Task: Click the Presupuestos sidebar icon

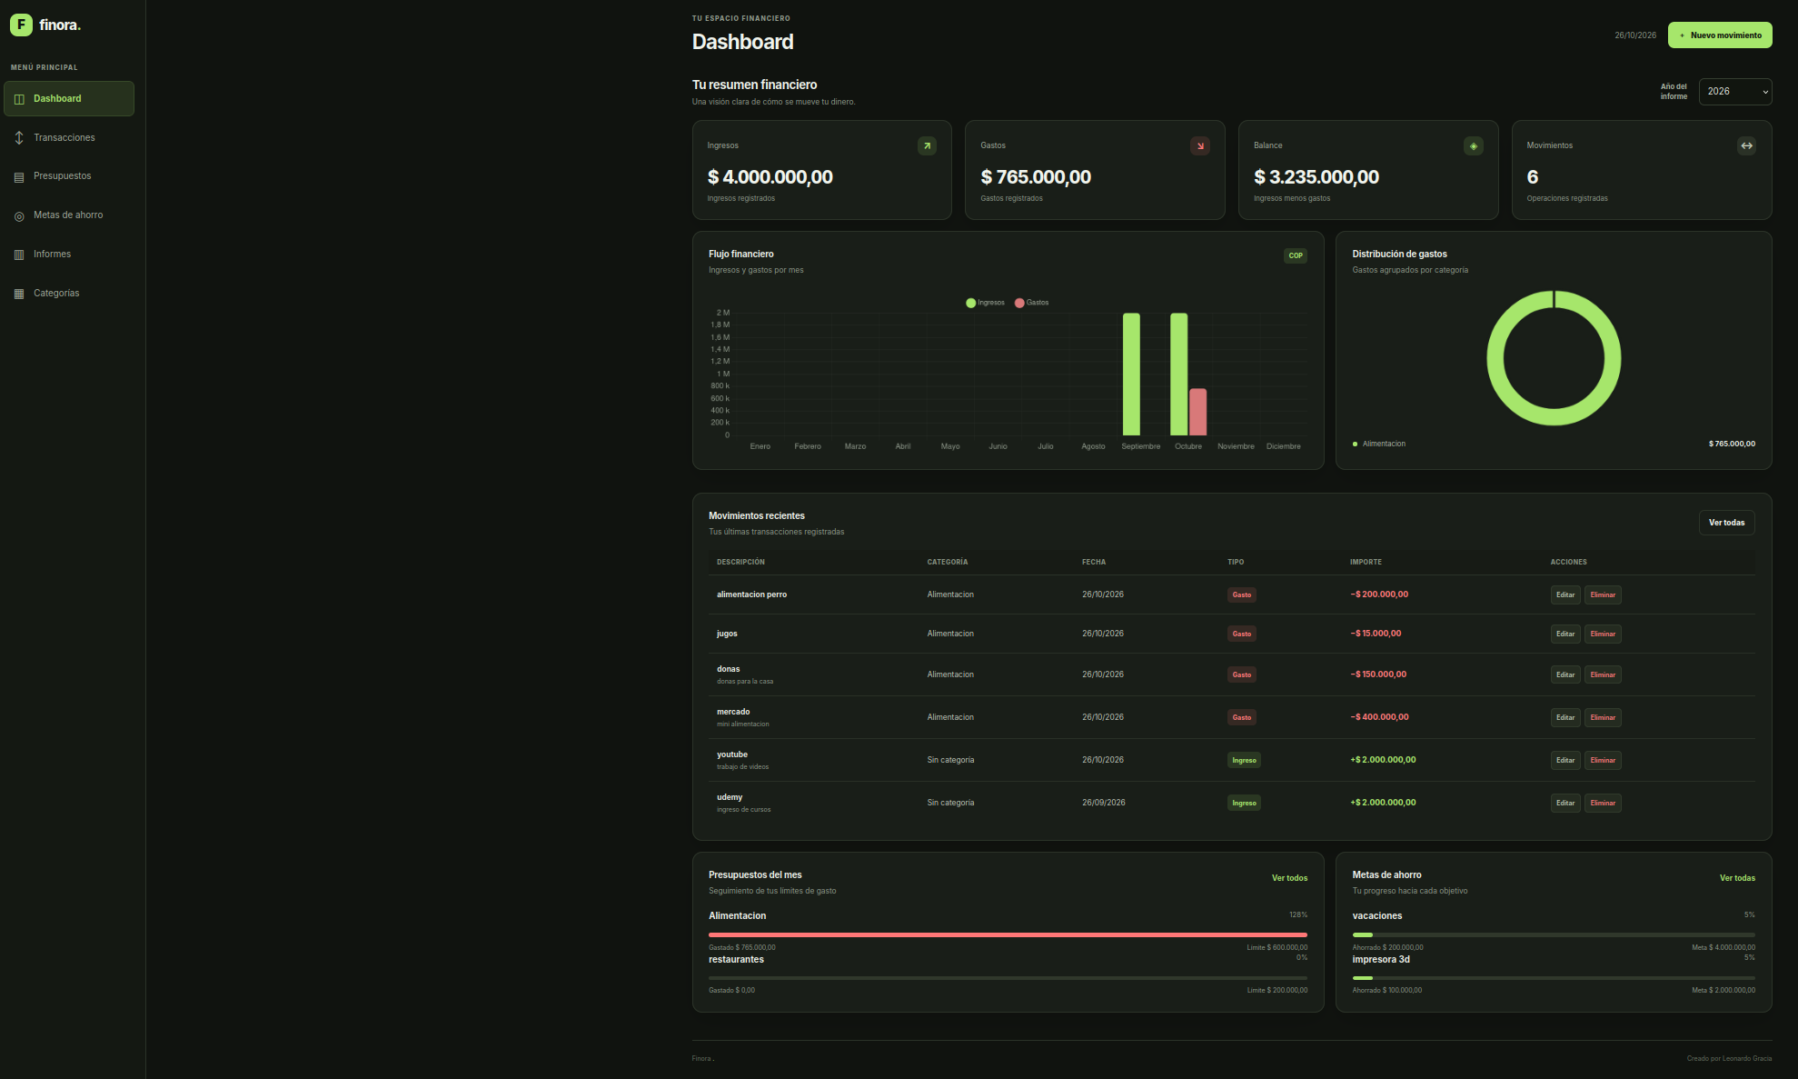Action: coord(19,176)
